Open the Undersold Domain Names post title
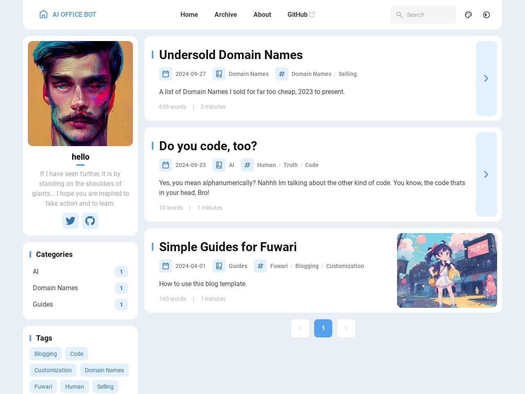The width and height of the screenshot is (525, 394). (231, 55)
